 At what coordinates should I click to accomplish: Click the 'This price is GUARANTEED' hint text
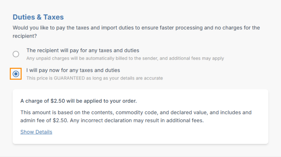point(95,78)
